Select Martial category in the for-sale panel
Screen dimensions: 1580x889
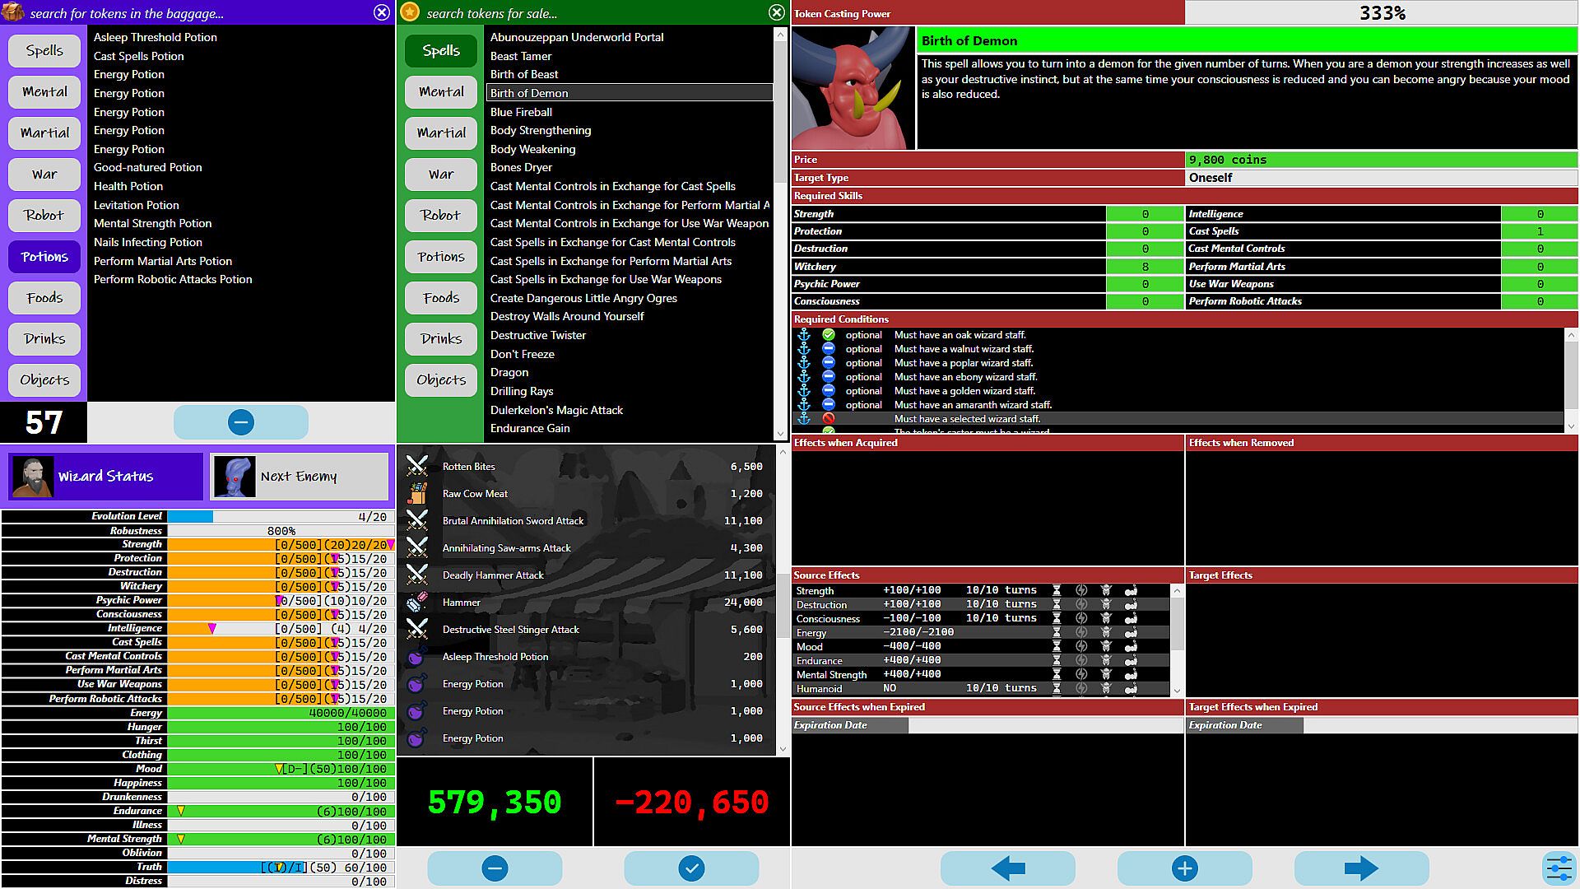(x=441, y=133)
